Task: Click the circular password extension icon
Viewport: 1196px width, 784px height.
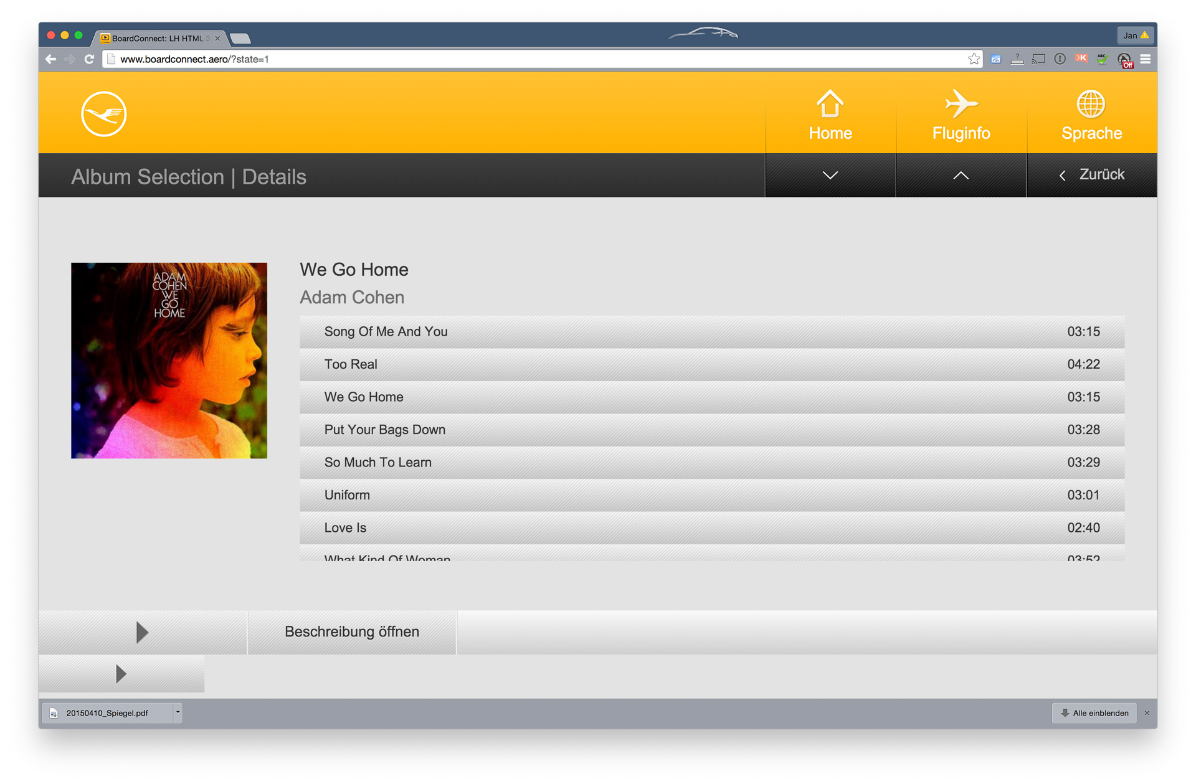Action: [x=1060, y=59]
